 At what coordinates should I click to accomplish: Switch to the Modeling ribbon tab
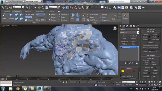coord(7,11)
